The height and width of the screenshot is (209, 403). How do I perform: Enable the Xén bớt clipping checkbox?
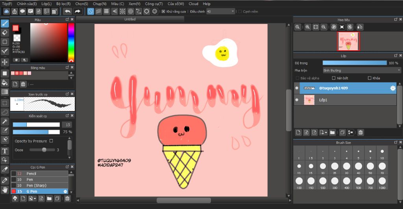334,78
